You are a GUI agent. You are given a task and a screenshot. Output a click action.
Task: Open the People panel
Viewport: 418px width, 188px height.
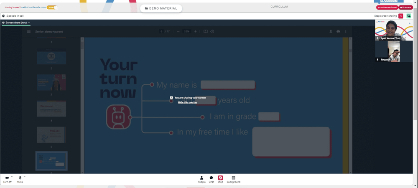201,180
